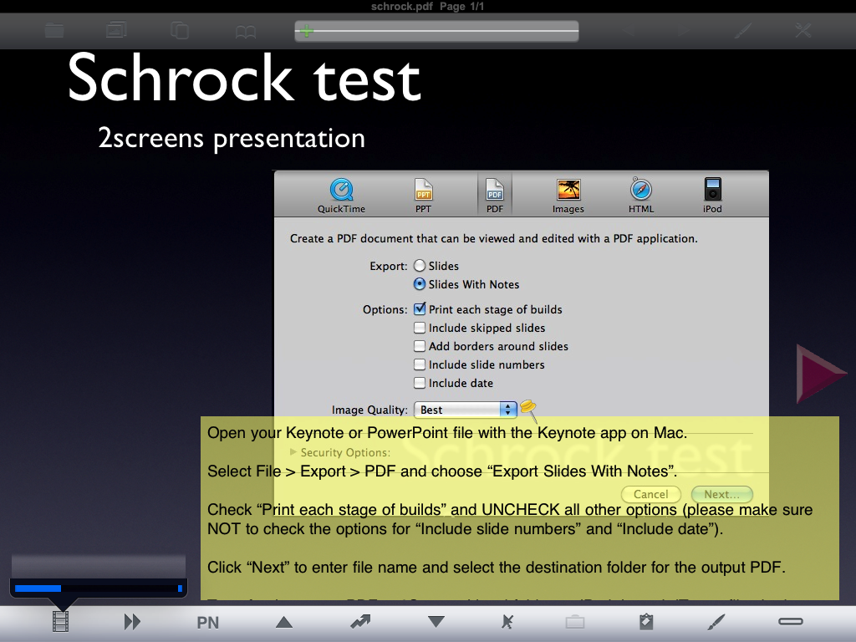The width and height of the screenshot is (856, 642).
Task: Select the QuickTime export tab
Action: (342, 196)
